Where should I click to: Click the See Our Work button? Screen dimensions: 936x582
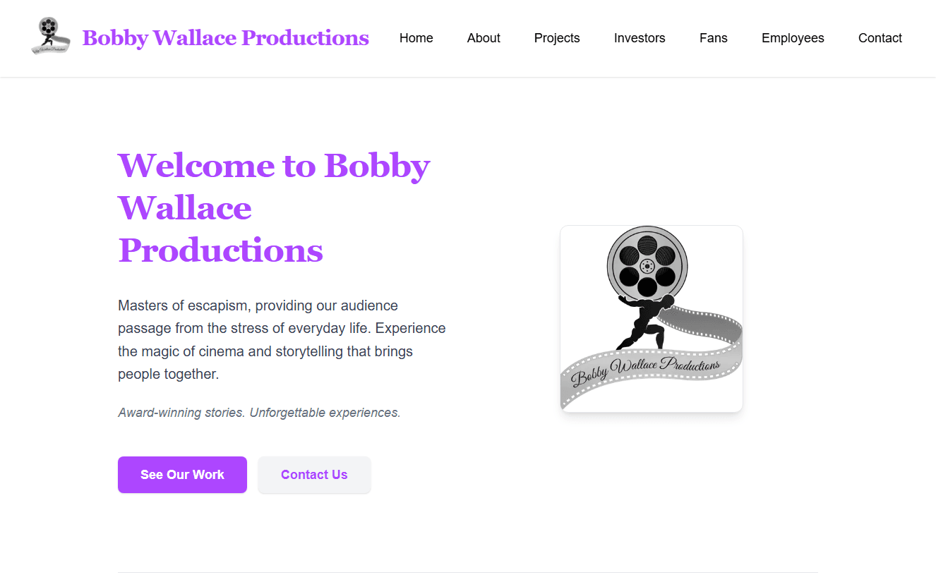182,475
